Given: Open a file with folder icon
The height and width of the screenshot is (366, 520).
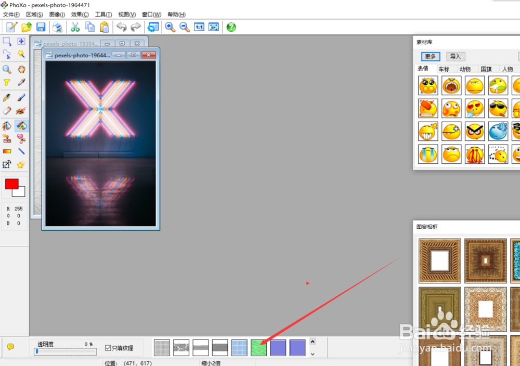Looking at the screenshot, I should coord(27,27).
